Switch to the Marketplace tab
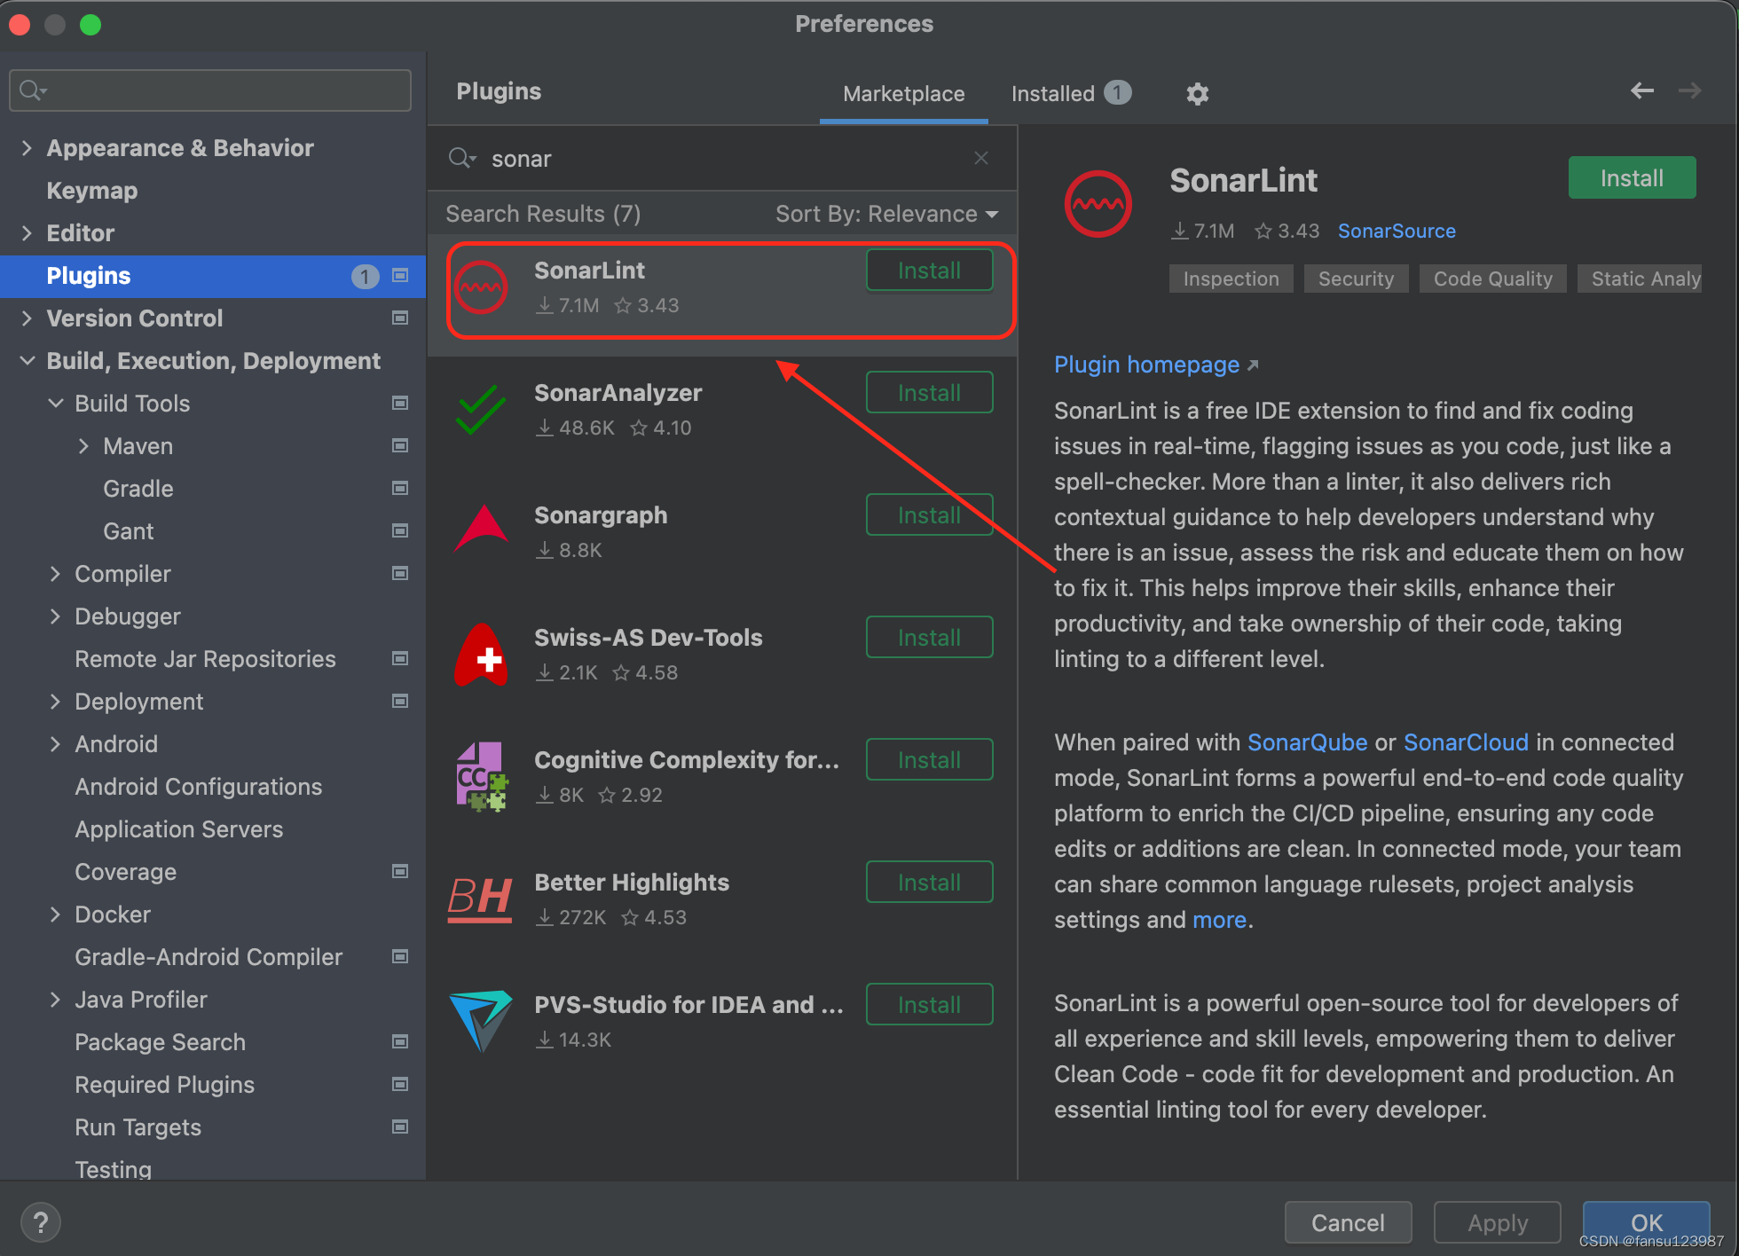 [x=903, y=93]
